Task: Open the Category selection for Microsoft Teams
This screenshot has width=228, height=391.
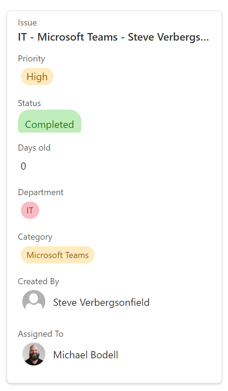Action: pyautogui.click(x=58, y=254)
